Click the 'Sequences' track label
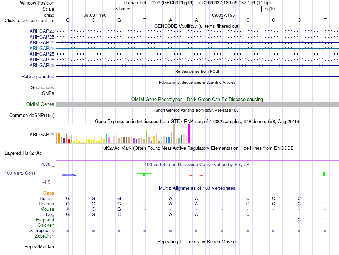Viewport: 339px width, 255px height. (42, 87)
